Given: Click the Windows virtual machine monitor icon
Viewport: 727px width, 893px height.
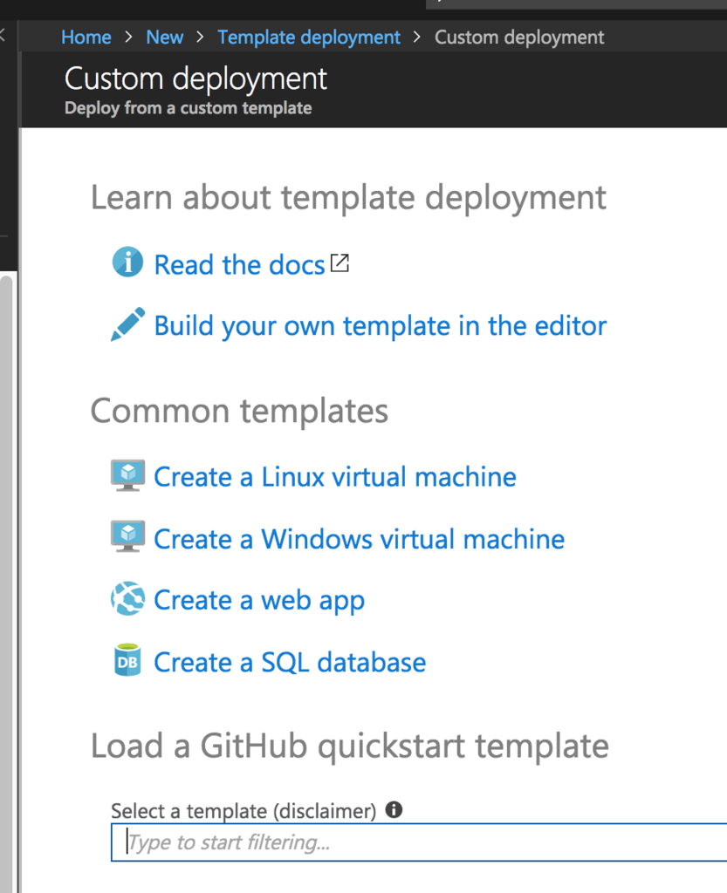Looking at the screenshot, I should [127, 537].
